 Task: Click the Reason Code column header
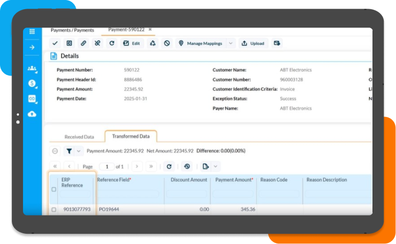[274, 180]
